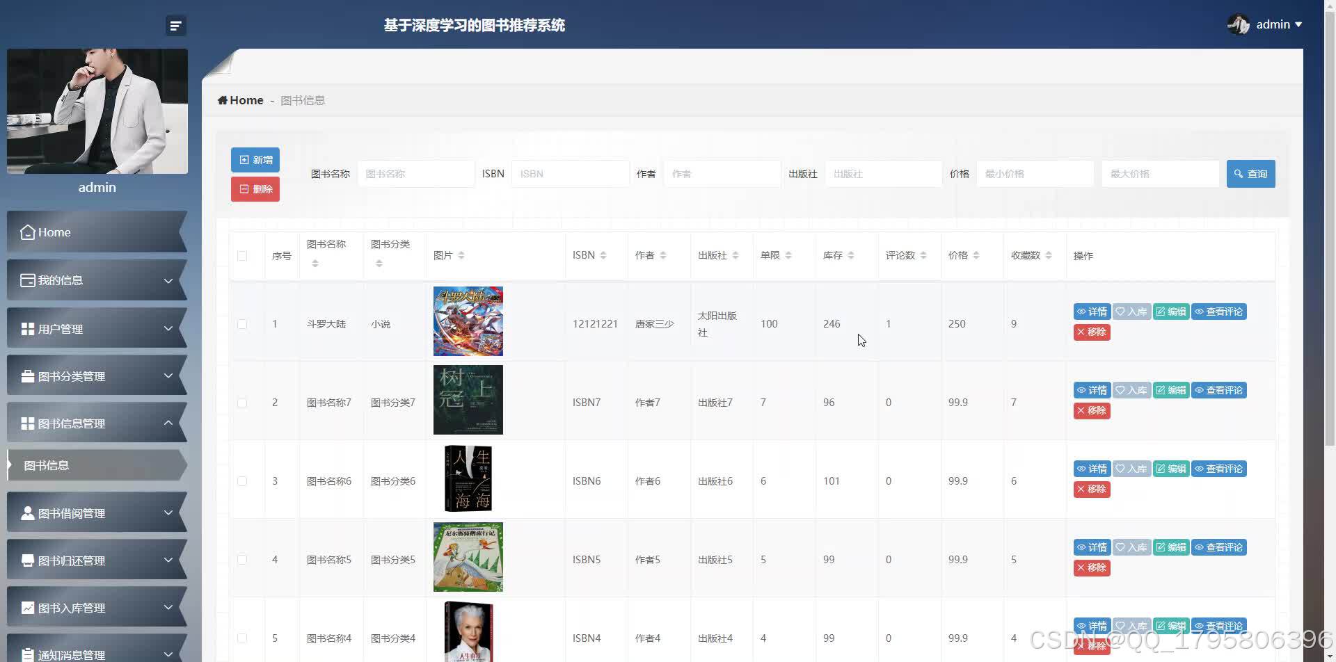Tick the checkbox for 图书名称4 row
Screen dimensions: 1336x662
tap(242, 638)
